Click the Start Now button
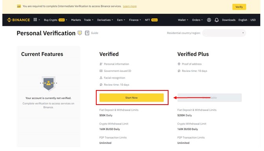 pyautogui.click(x=132, y=98)
